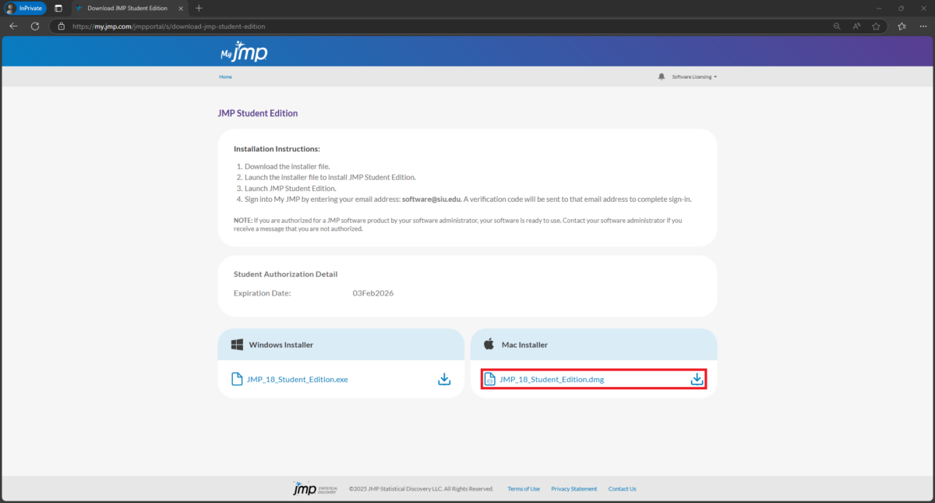Expand the Software Licensing dropdown
Screen dimensions: 935x503
pyautogui.click(x=690, y=76)
